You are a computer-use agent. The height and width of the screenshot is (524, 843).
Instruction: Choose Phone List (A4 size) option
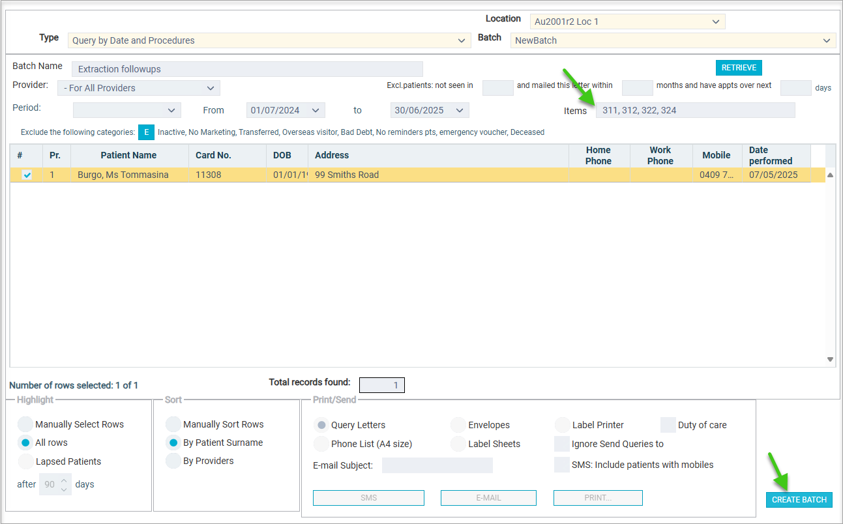point(321,444)
